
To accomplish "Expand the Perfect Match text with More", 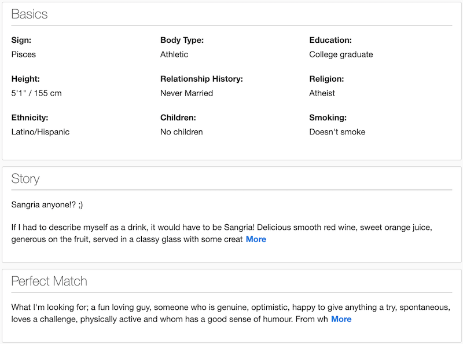I will click(341, 319).
